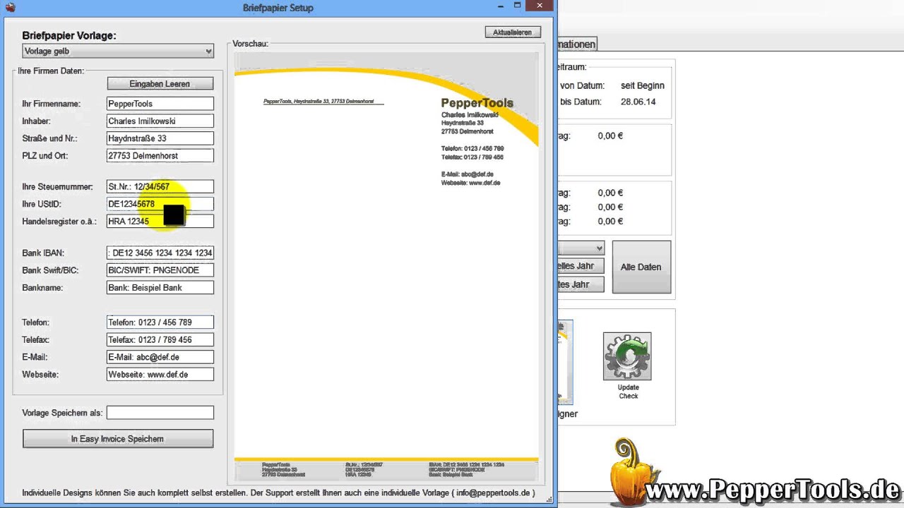The width and height of the screenshot is (904, 508).
Task: Click the partially visible 'tes Jahr' button
Action: tap(581, 285)
